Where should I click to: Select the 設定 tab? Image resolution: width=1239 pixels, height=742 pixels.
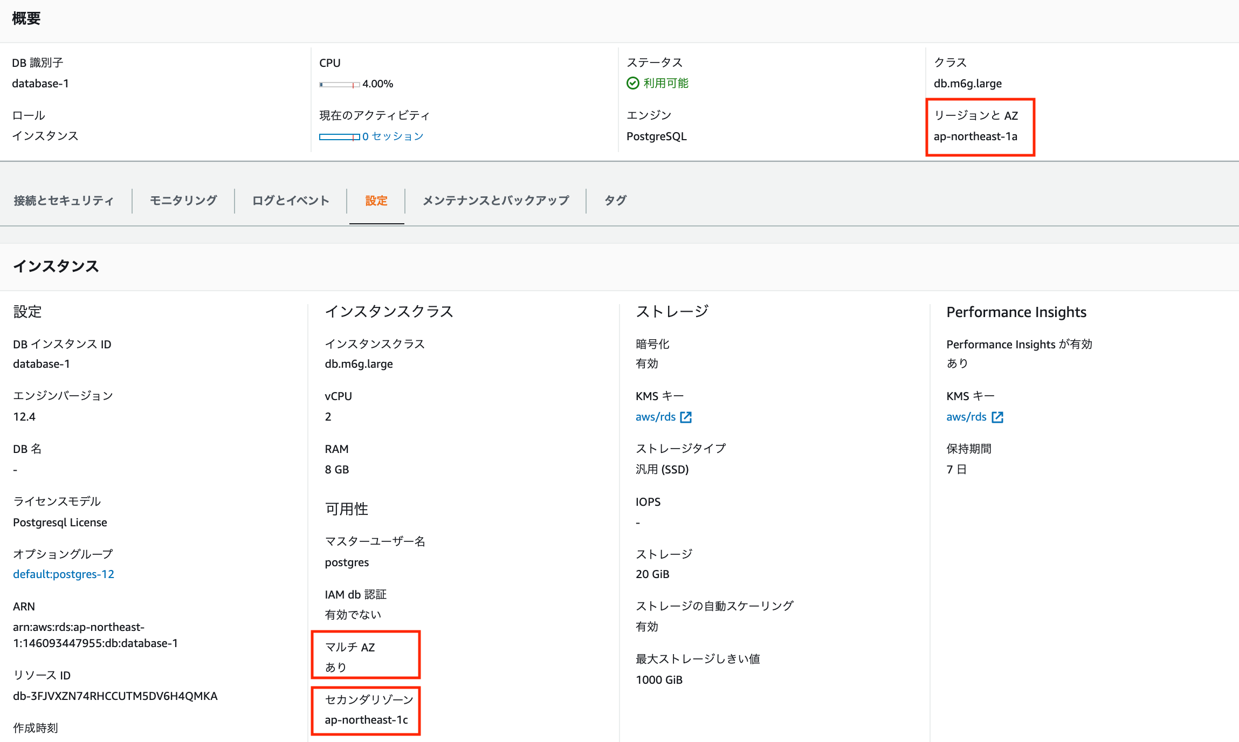[x=376, y=200]
